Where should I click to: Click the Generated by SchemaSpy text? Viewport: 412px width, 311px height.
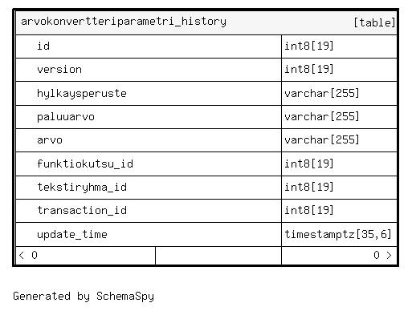(84, 297)
